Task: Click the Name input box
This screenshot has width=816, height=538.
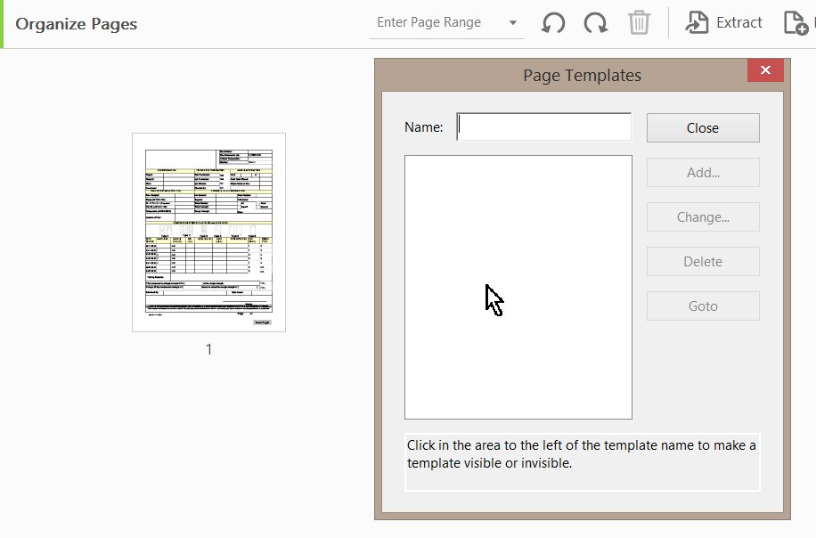Action: pos(543,127)
